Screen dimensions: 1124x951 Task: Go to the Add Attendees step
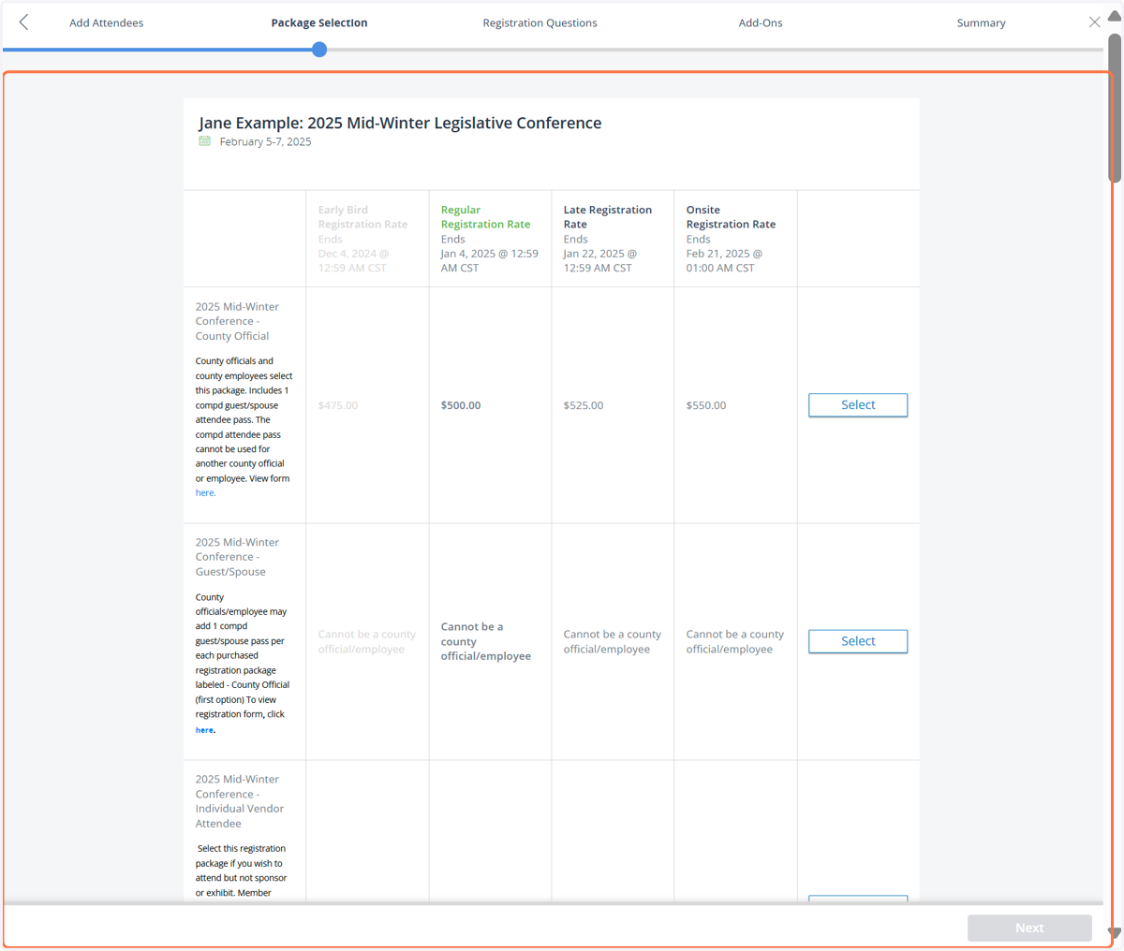[106, 22]
